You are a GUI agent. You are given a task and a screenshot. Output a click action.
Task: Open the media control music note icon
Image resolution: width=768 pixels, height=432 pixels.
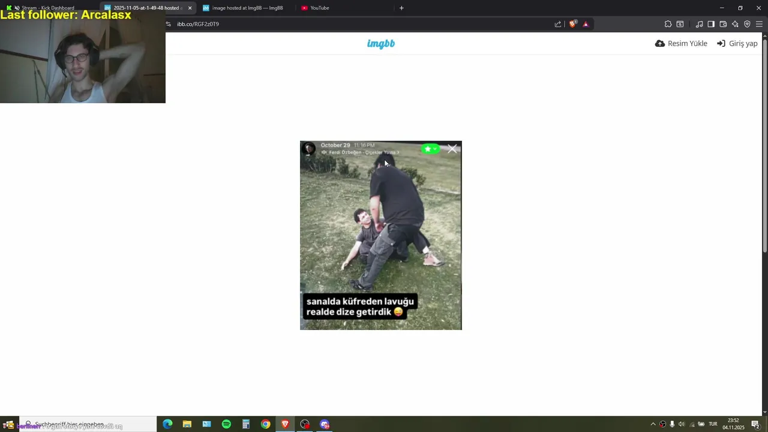699,24
